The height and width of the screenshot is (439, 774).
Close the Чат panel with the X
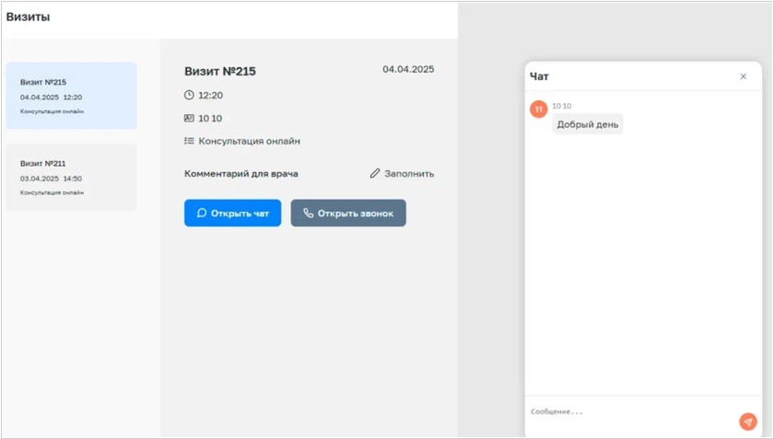[x=744, y=76]
